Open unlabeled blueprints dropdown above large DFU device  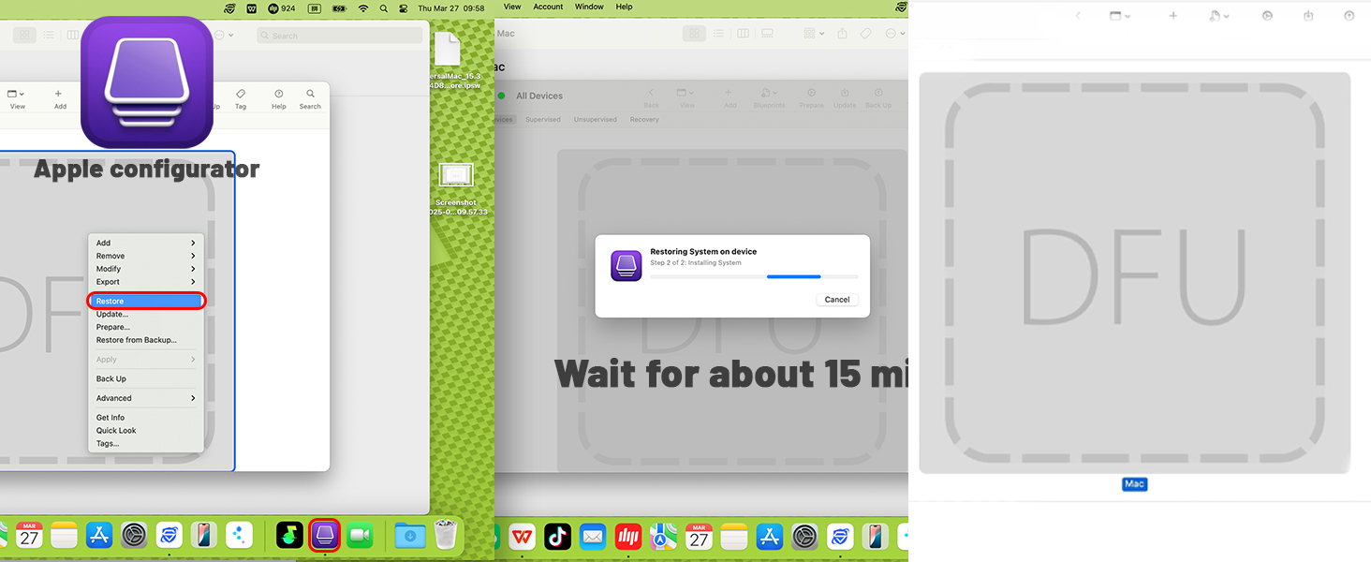tap(1218, 16)
